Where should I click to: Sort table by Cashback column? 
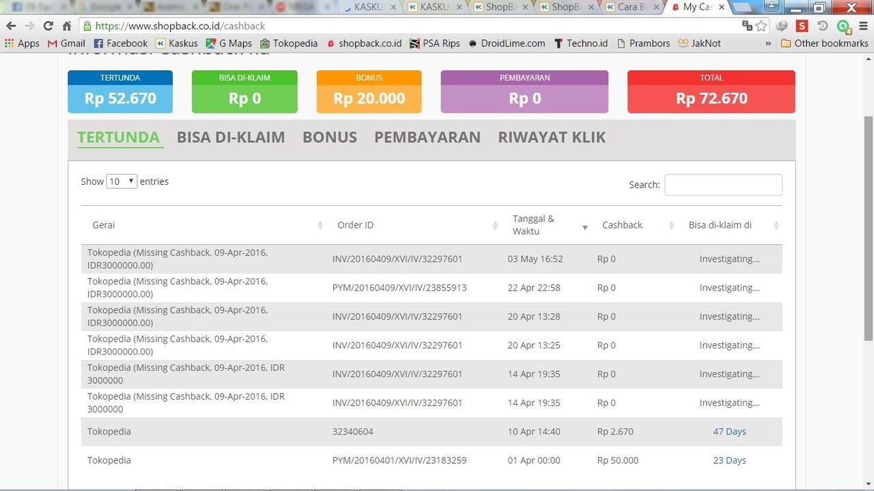click(634, 225)
